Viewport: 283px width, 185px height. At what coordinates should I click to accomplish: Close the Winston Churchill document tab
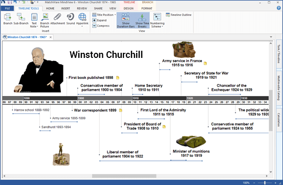point(51,37)
